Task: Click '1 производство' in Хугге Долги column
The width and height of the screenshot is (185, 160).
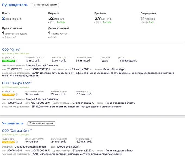Action: 128,61
